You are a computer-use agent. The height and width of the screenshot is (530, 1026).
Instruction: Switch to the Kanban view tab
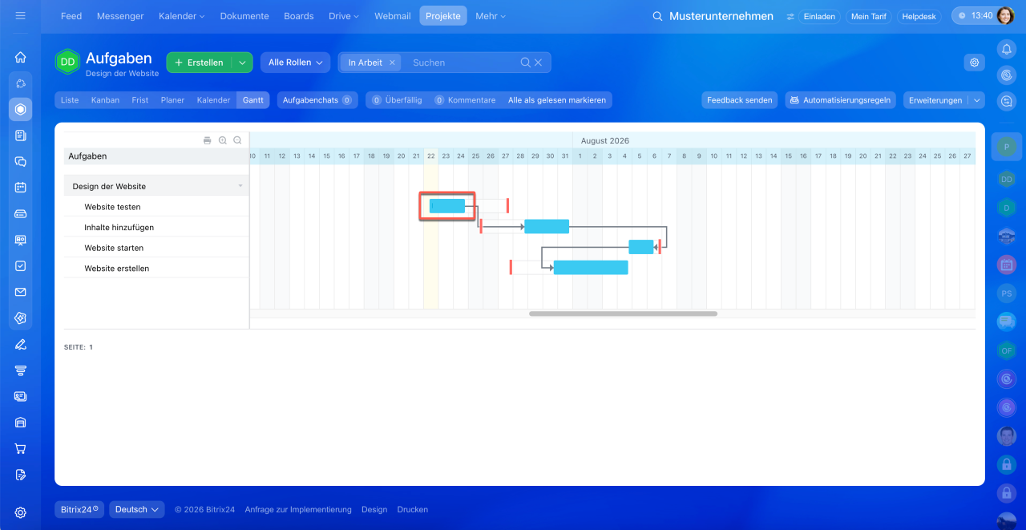(x=105, y=100)
